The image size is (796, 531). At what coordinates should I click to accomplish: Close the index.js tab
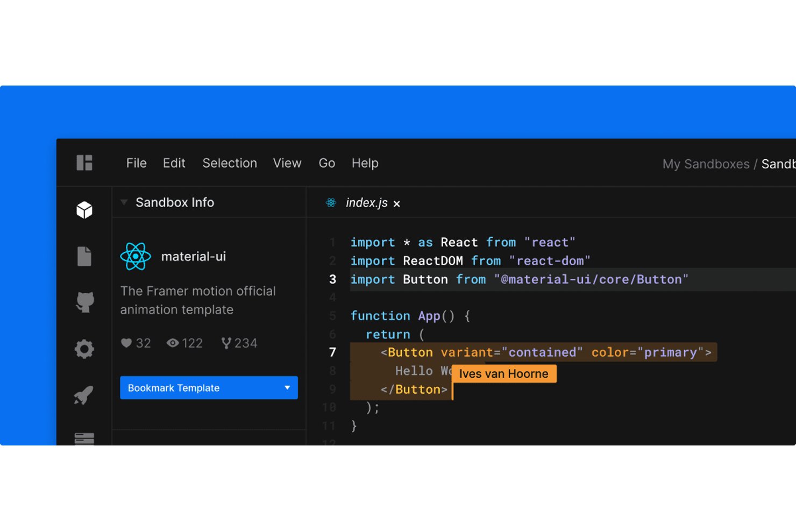click(397, 204)
